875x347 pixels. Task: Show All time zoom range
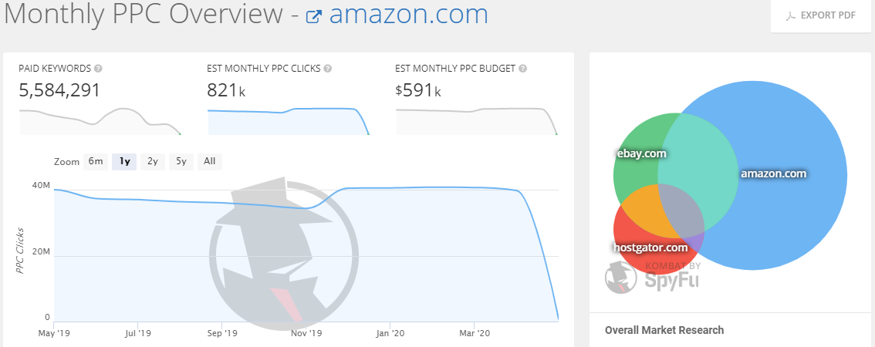209,162
